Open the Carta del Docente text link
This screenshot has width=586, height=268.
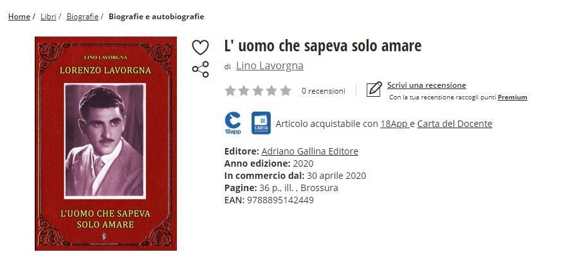pos(454,124)
